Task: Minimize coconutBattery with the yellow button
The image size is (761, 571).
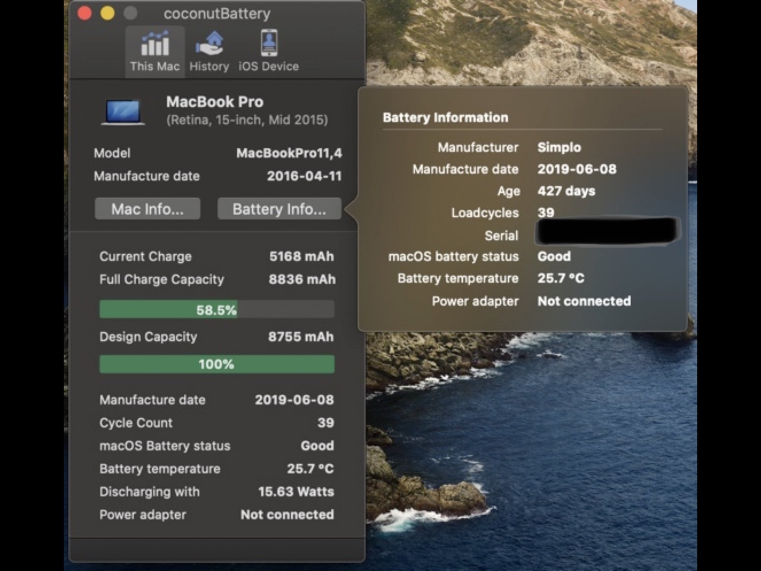Action: [107, 13]
